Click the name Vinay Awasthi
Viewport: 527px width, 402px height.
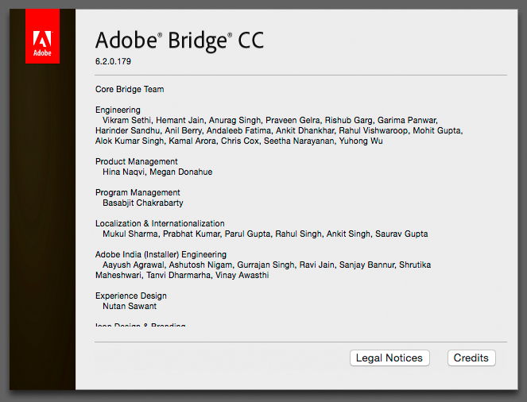pyautogui.click(x=242, y=276)
